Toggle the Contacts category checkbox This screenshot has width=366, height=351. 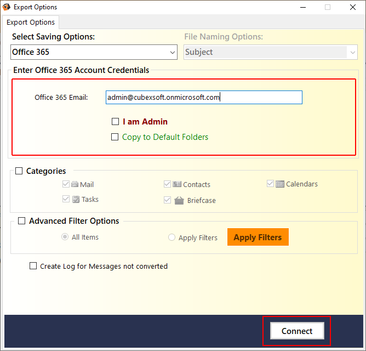pyautogui.click(x=167, y=184)
